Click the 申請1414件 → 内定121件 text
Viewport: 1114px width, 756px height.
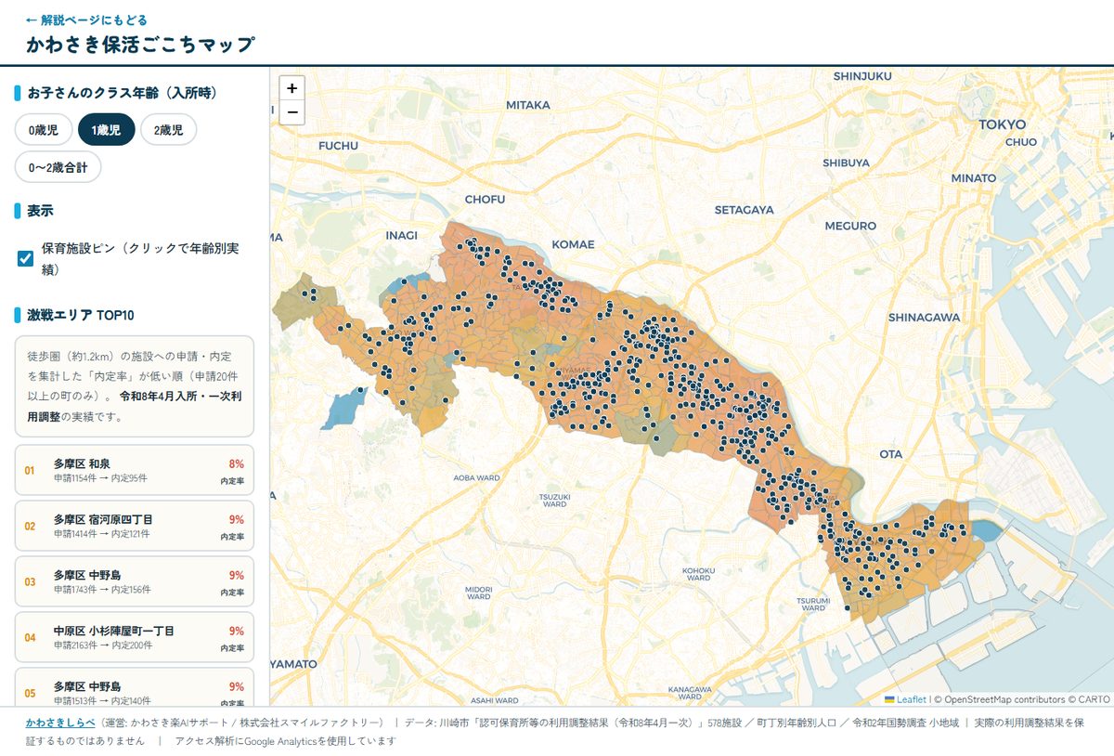101,534
